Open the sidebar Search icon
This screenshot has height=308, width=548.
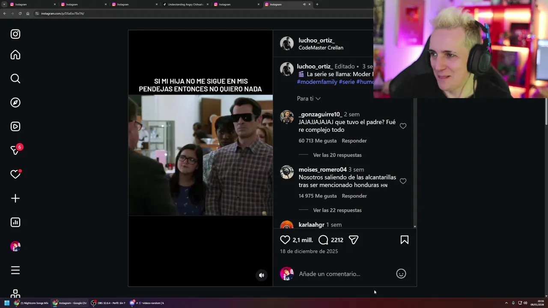point(15,79)
